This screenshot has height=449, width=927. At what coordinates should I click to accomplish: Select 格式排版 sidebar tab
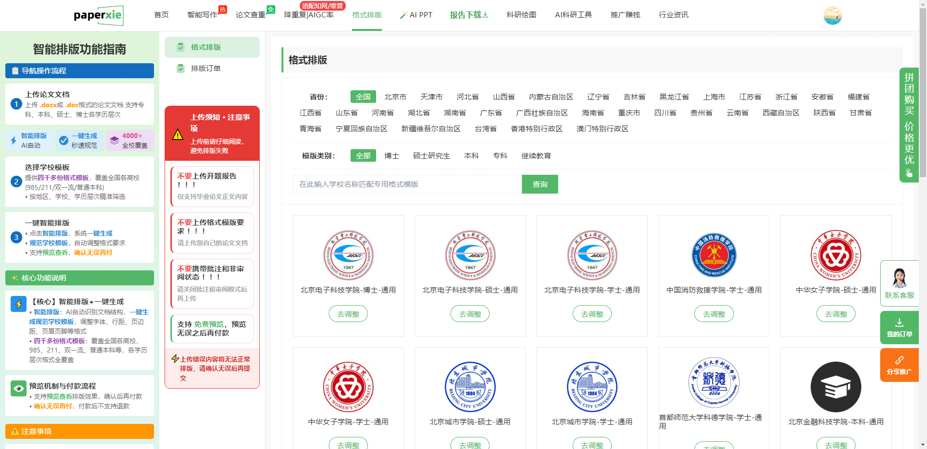tap(212, 47)
